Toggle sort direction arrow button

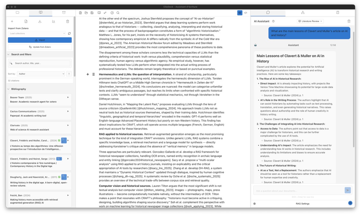[x=69, y=74]
